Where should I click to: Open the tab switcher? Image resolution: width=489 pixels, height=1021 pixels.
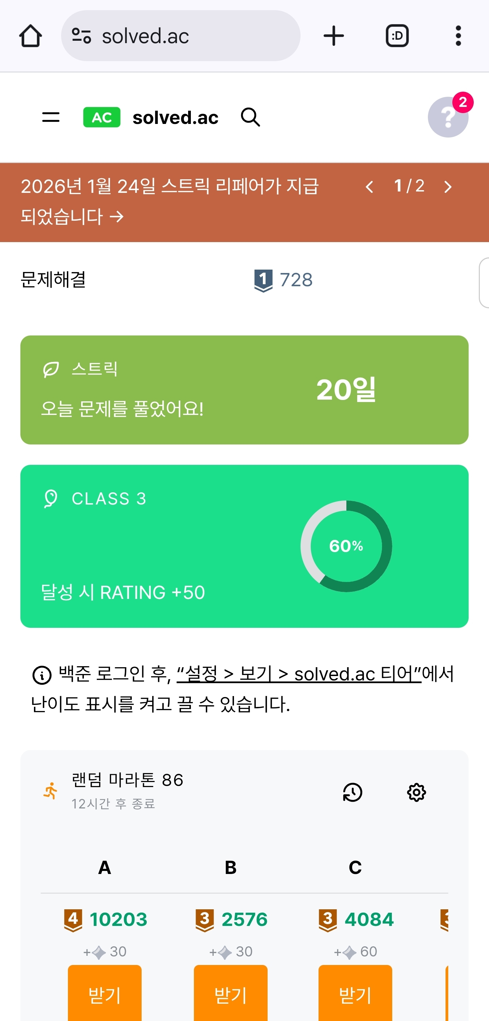tap(397, 36)
